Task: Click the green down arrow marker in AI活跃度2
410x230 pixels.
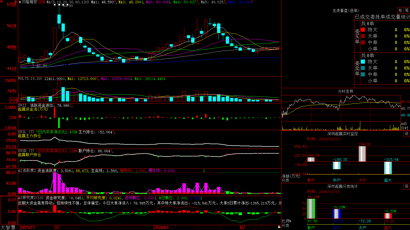Action: (204, 170)
